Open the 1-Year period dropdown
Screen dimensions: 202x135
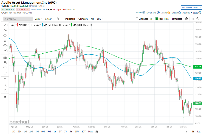[x=50, y=19]
